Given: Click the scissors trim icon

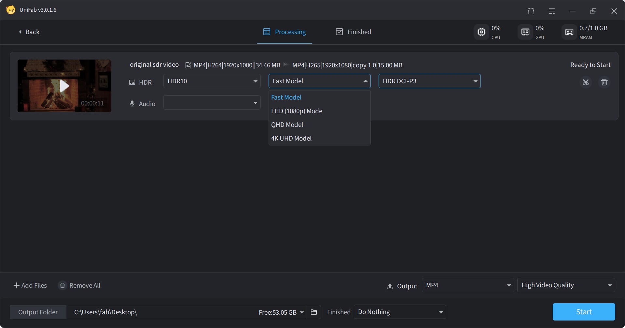Looking at the screenshot, I should coord(586,82).
